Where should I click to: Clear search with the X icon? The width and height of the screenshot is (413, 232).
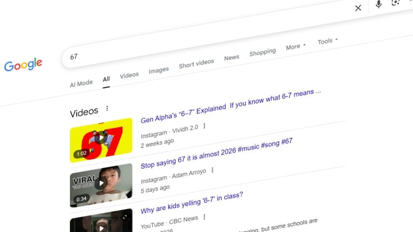pos(358,7)
